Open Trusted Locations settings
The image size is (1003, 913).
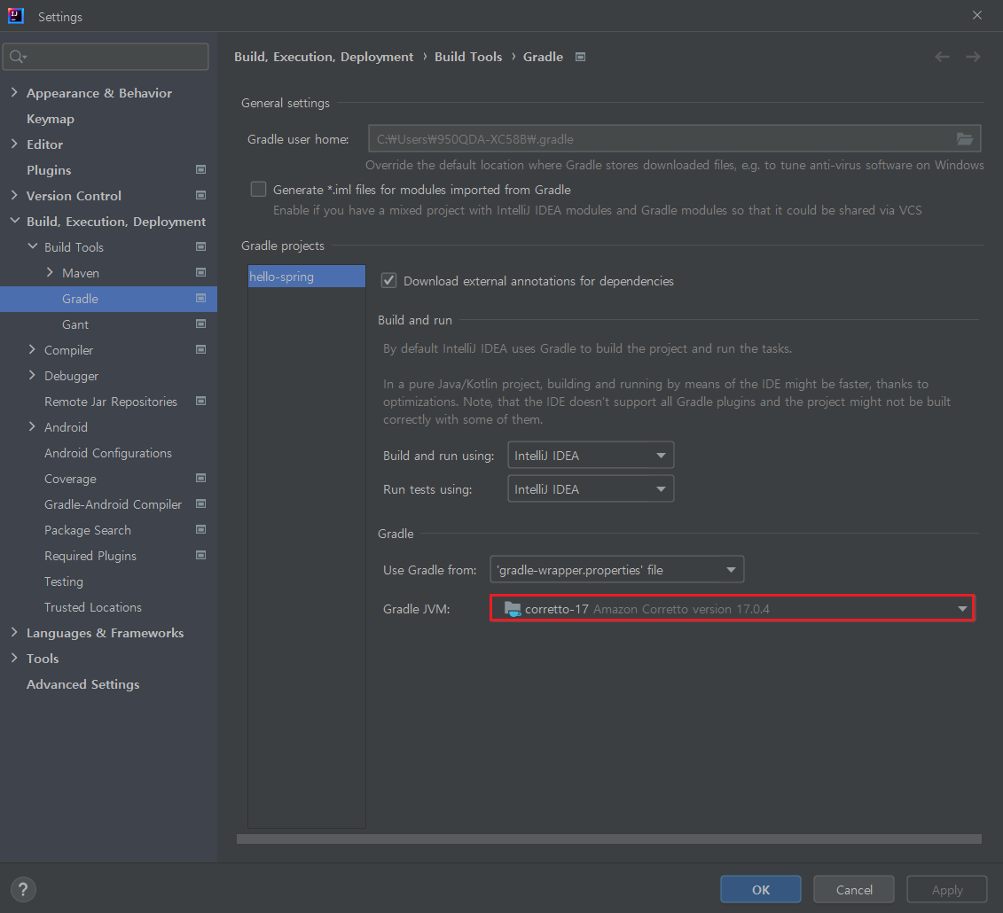pos(93,607)
